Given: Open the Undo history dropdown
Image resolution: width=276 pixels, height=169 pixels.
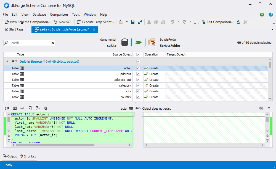Looking at the screenshot, I should (x=178, y=22).
